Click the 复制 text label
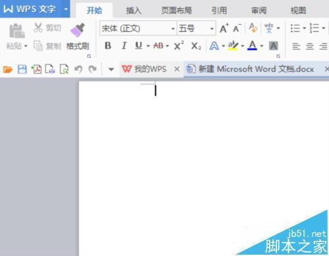Screen dimensions: 329x256 [x=53, y=46]
